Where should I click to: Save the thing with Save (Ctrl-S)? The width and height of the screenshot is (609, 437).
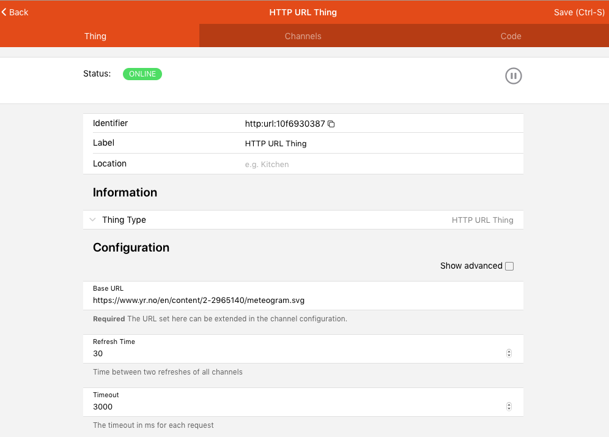[x=578, y=12]
